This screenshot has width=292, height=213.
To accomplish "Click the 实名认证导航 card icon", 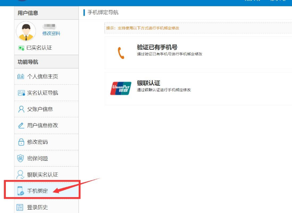I will click(x=21, y=93).
